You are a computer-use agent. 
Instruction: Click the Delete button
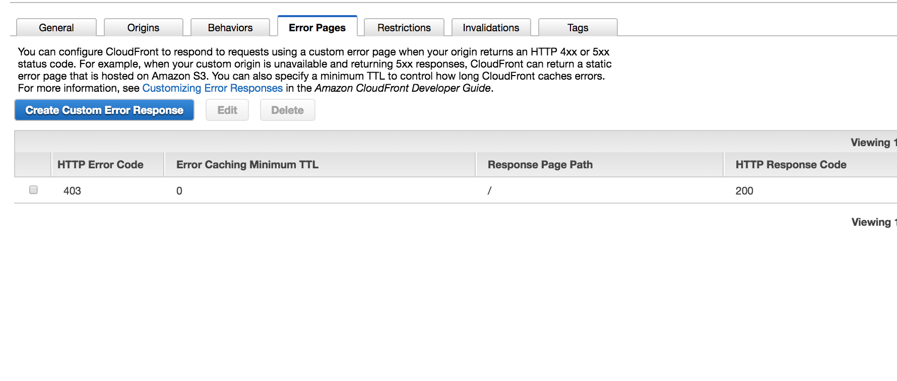(x=288, y=110)
